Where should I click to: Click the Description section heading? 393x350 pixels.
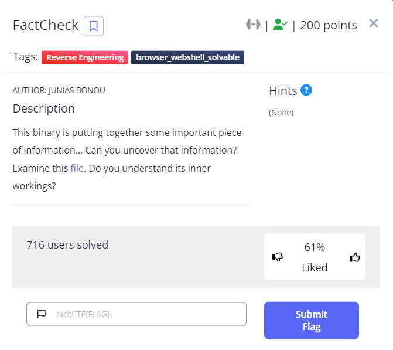44,108
